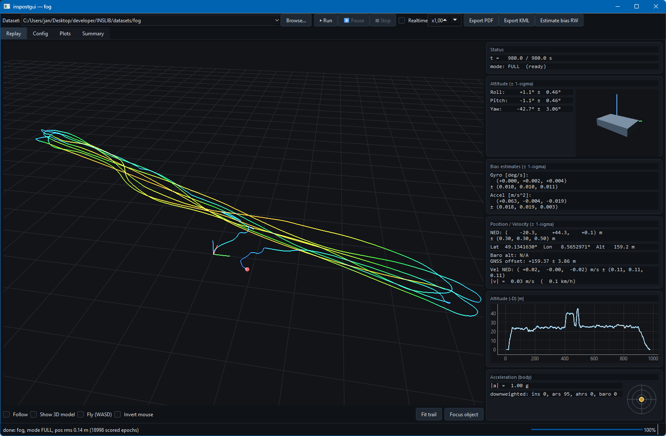Click the |v| = 0.03 m/s speed text
The height and width of the screenshot is (436, 666).
(532, 281)
